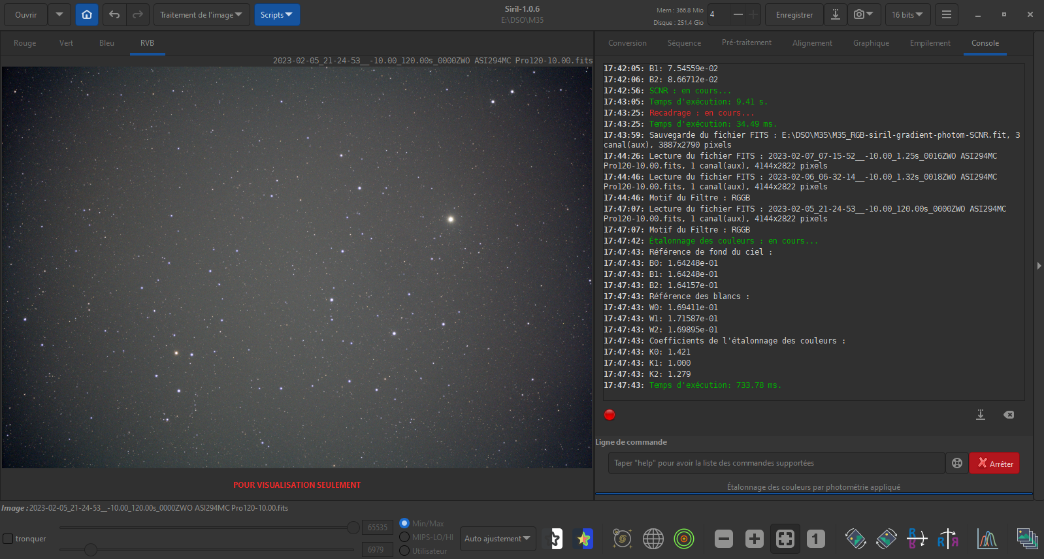Click the green concentric-circles photometry icon
Viewport: 1044px width, 559px height.
point(683,539)
